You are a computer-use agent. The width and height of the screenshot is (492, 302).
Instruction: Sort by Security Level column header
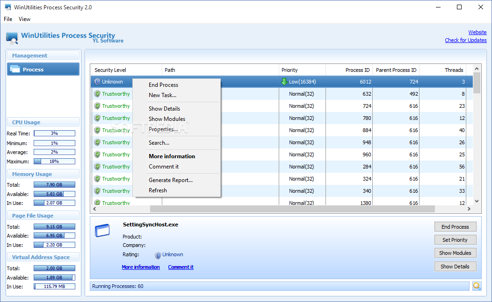click(126, 70)
